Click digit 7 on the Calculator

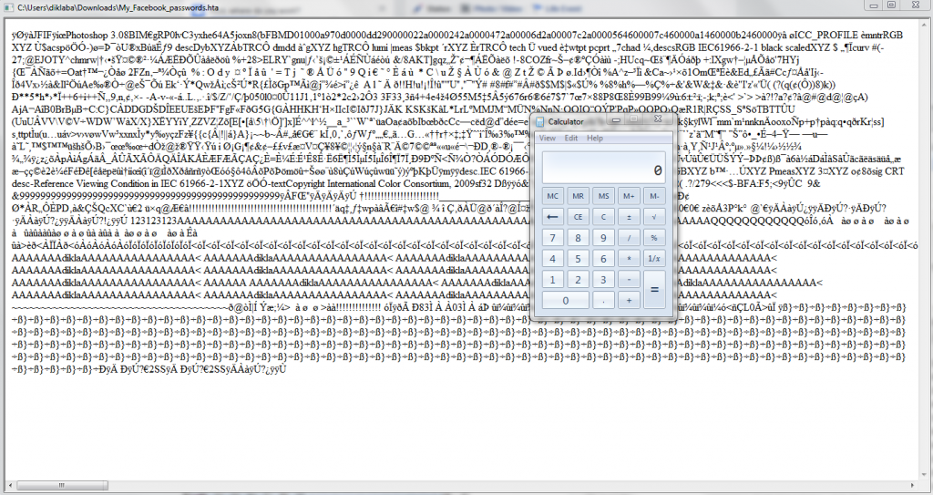click(552, 238)
